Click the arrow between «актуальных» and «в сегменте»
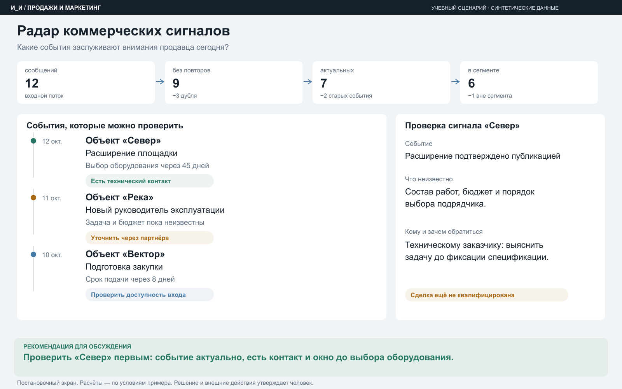This screenshot has width=622, height=389. (455, 82)
